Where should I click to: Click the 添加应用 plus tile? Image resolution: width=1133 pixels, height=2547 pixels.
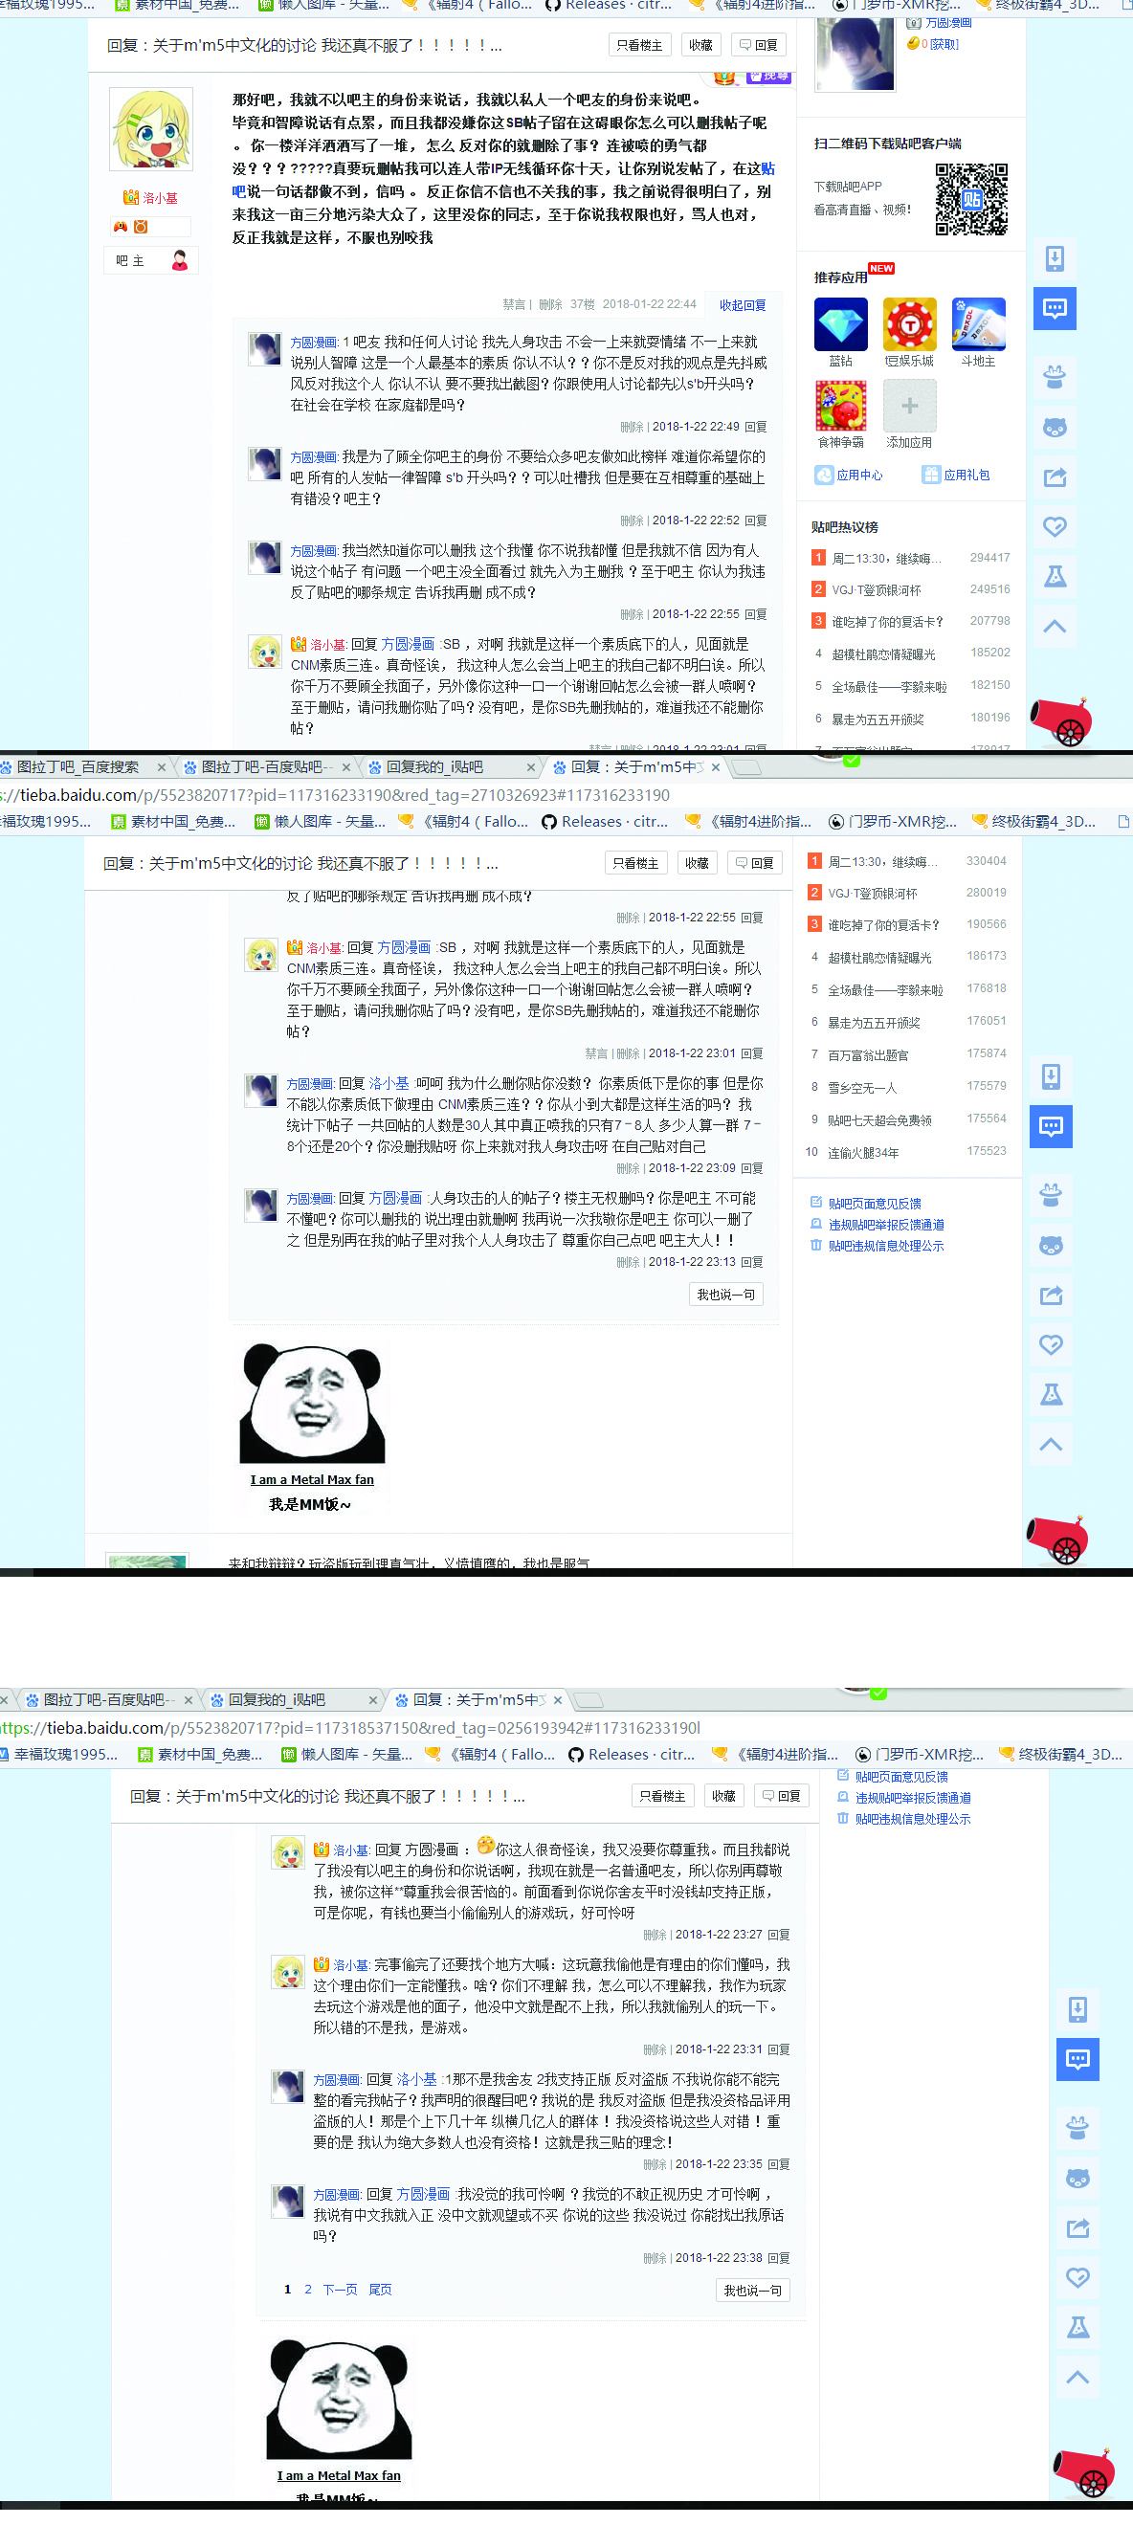910,406
